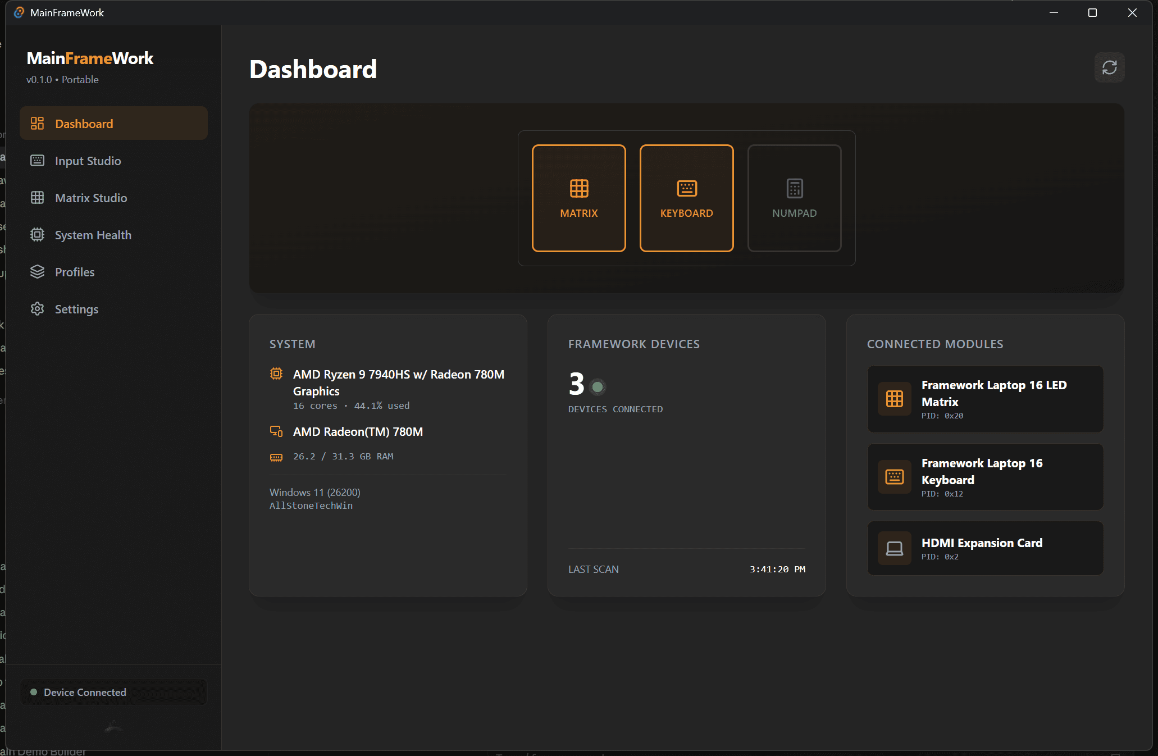Click the AMD Ryzen 9 7940HS processor name
Screen dimensions: 1158x756
399,382
